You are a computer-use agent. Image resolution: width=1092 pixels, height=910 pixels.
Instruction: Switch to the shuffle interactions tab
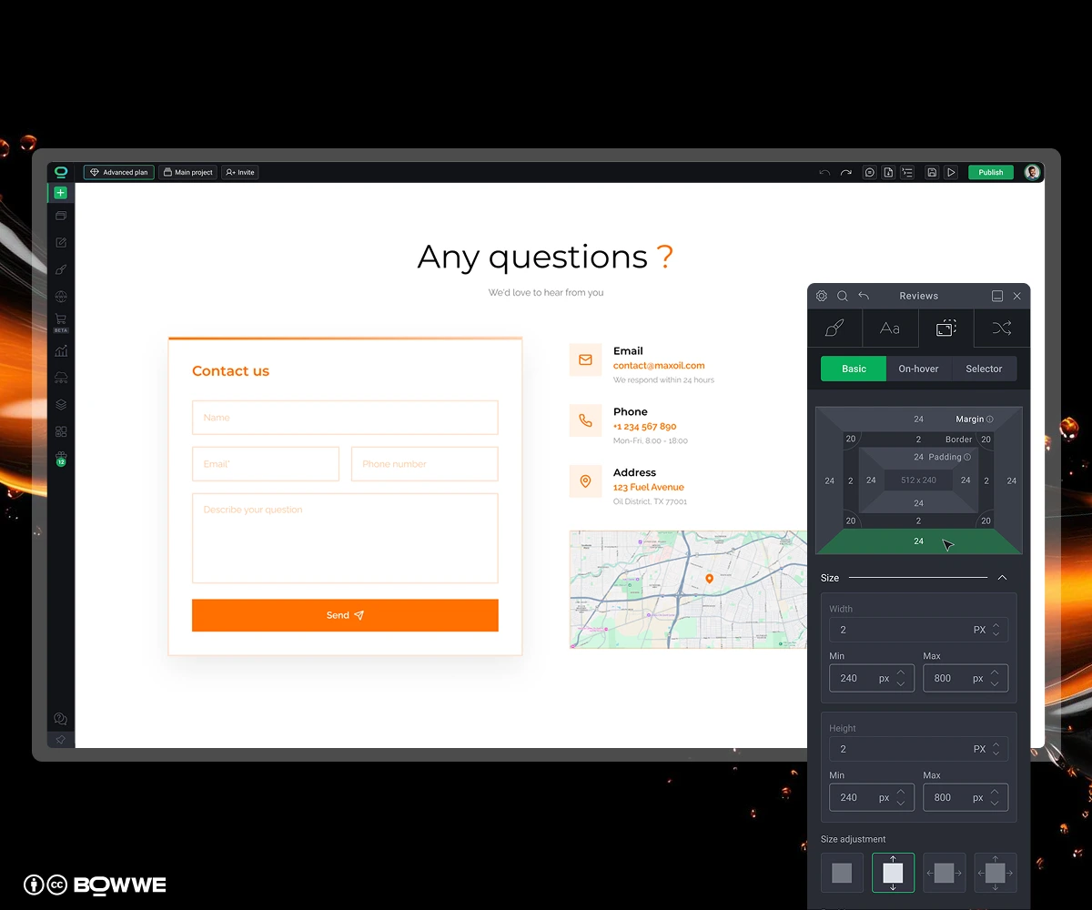[1002, 329]
